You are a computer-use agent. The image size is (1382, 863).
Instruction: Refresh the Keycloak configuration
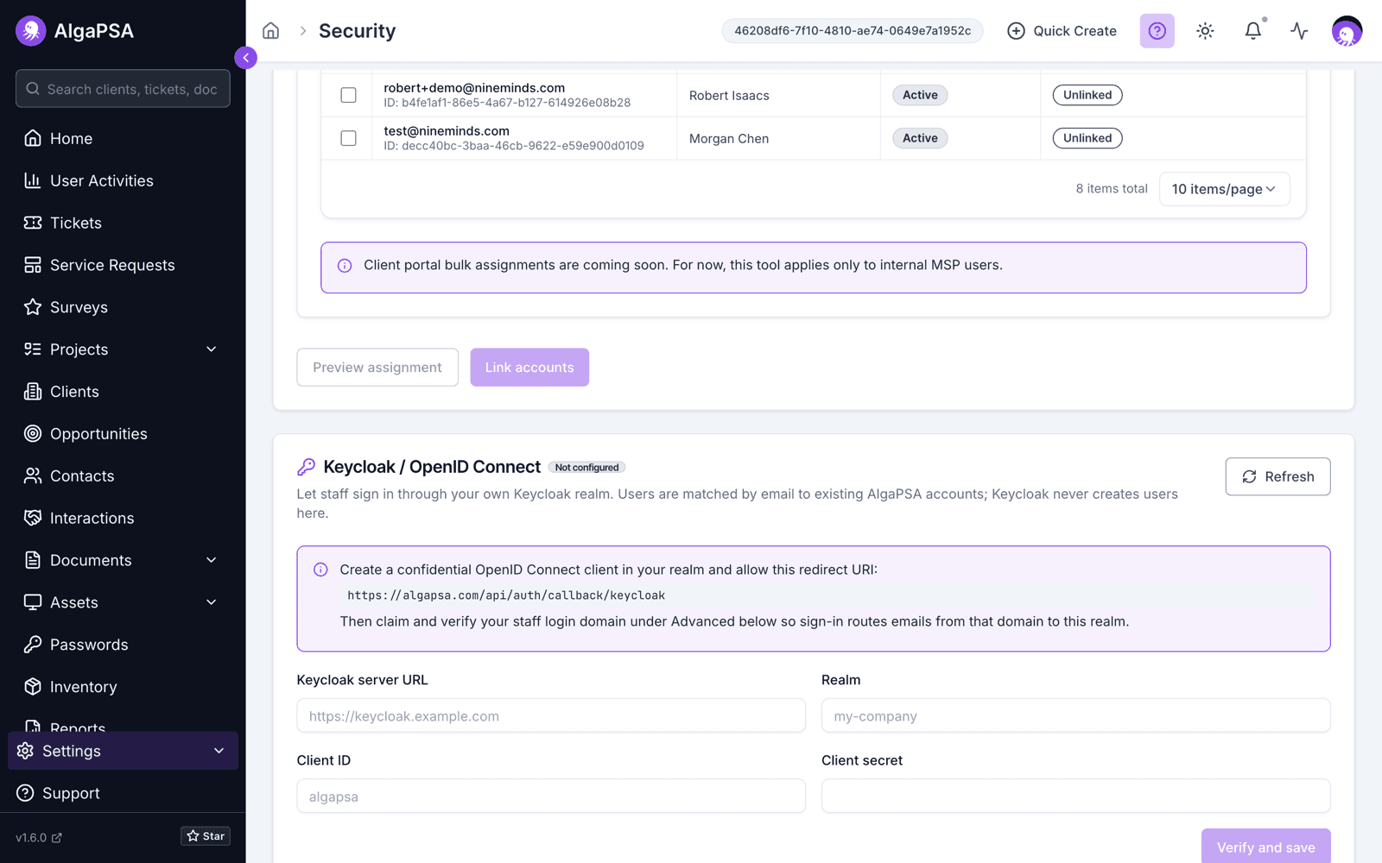tap(1277, 476)
